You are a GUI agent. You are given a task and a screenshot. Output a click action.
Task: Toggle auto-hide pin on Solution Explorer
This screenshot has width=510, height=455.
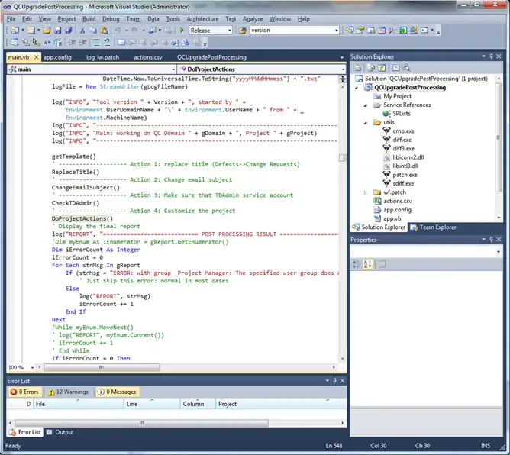pos(491,56)
